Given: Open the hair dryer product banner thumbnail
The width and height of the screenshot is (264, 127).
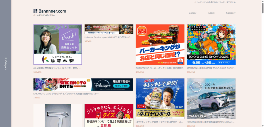Looking at the screenshot, I should (x=58, y=115).
